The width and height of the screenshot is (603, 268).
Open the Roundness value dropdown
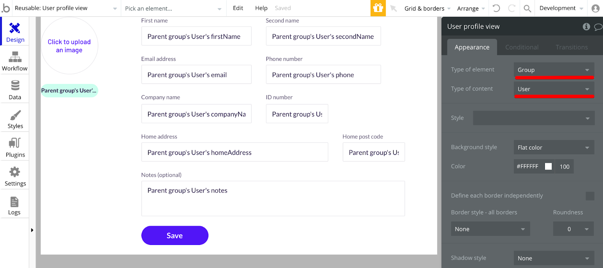(x=573, y=229)
